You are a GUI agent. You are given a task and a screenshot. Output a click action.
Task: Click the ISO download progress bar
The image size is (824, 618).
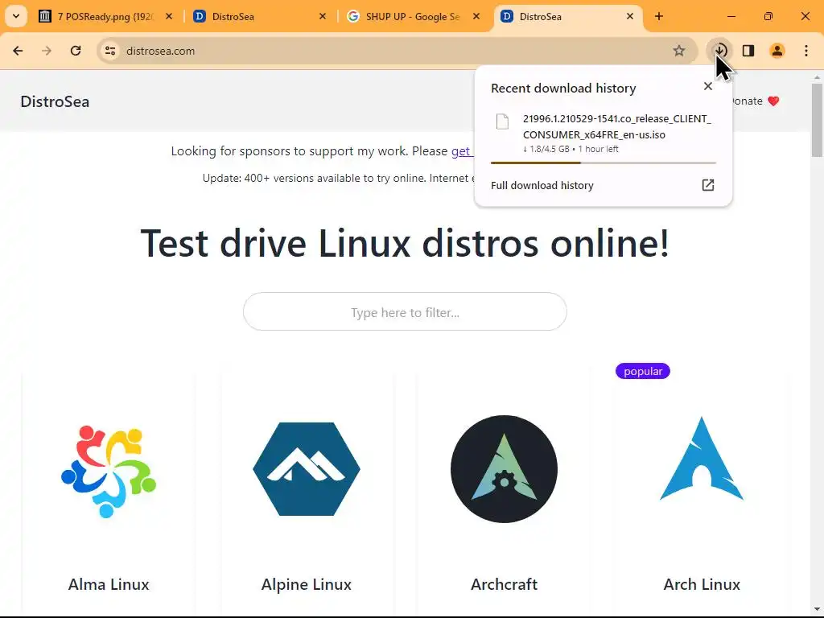point(604,163)
